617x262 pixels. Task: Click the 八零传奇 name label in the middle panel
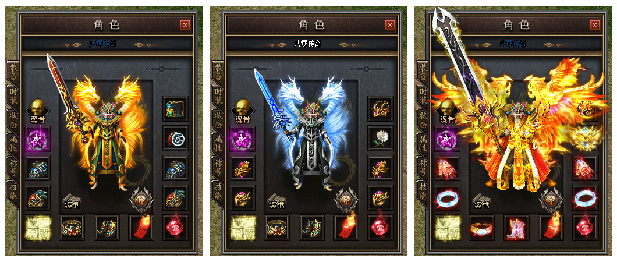[308, 44]
